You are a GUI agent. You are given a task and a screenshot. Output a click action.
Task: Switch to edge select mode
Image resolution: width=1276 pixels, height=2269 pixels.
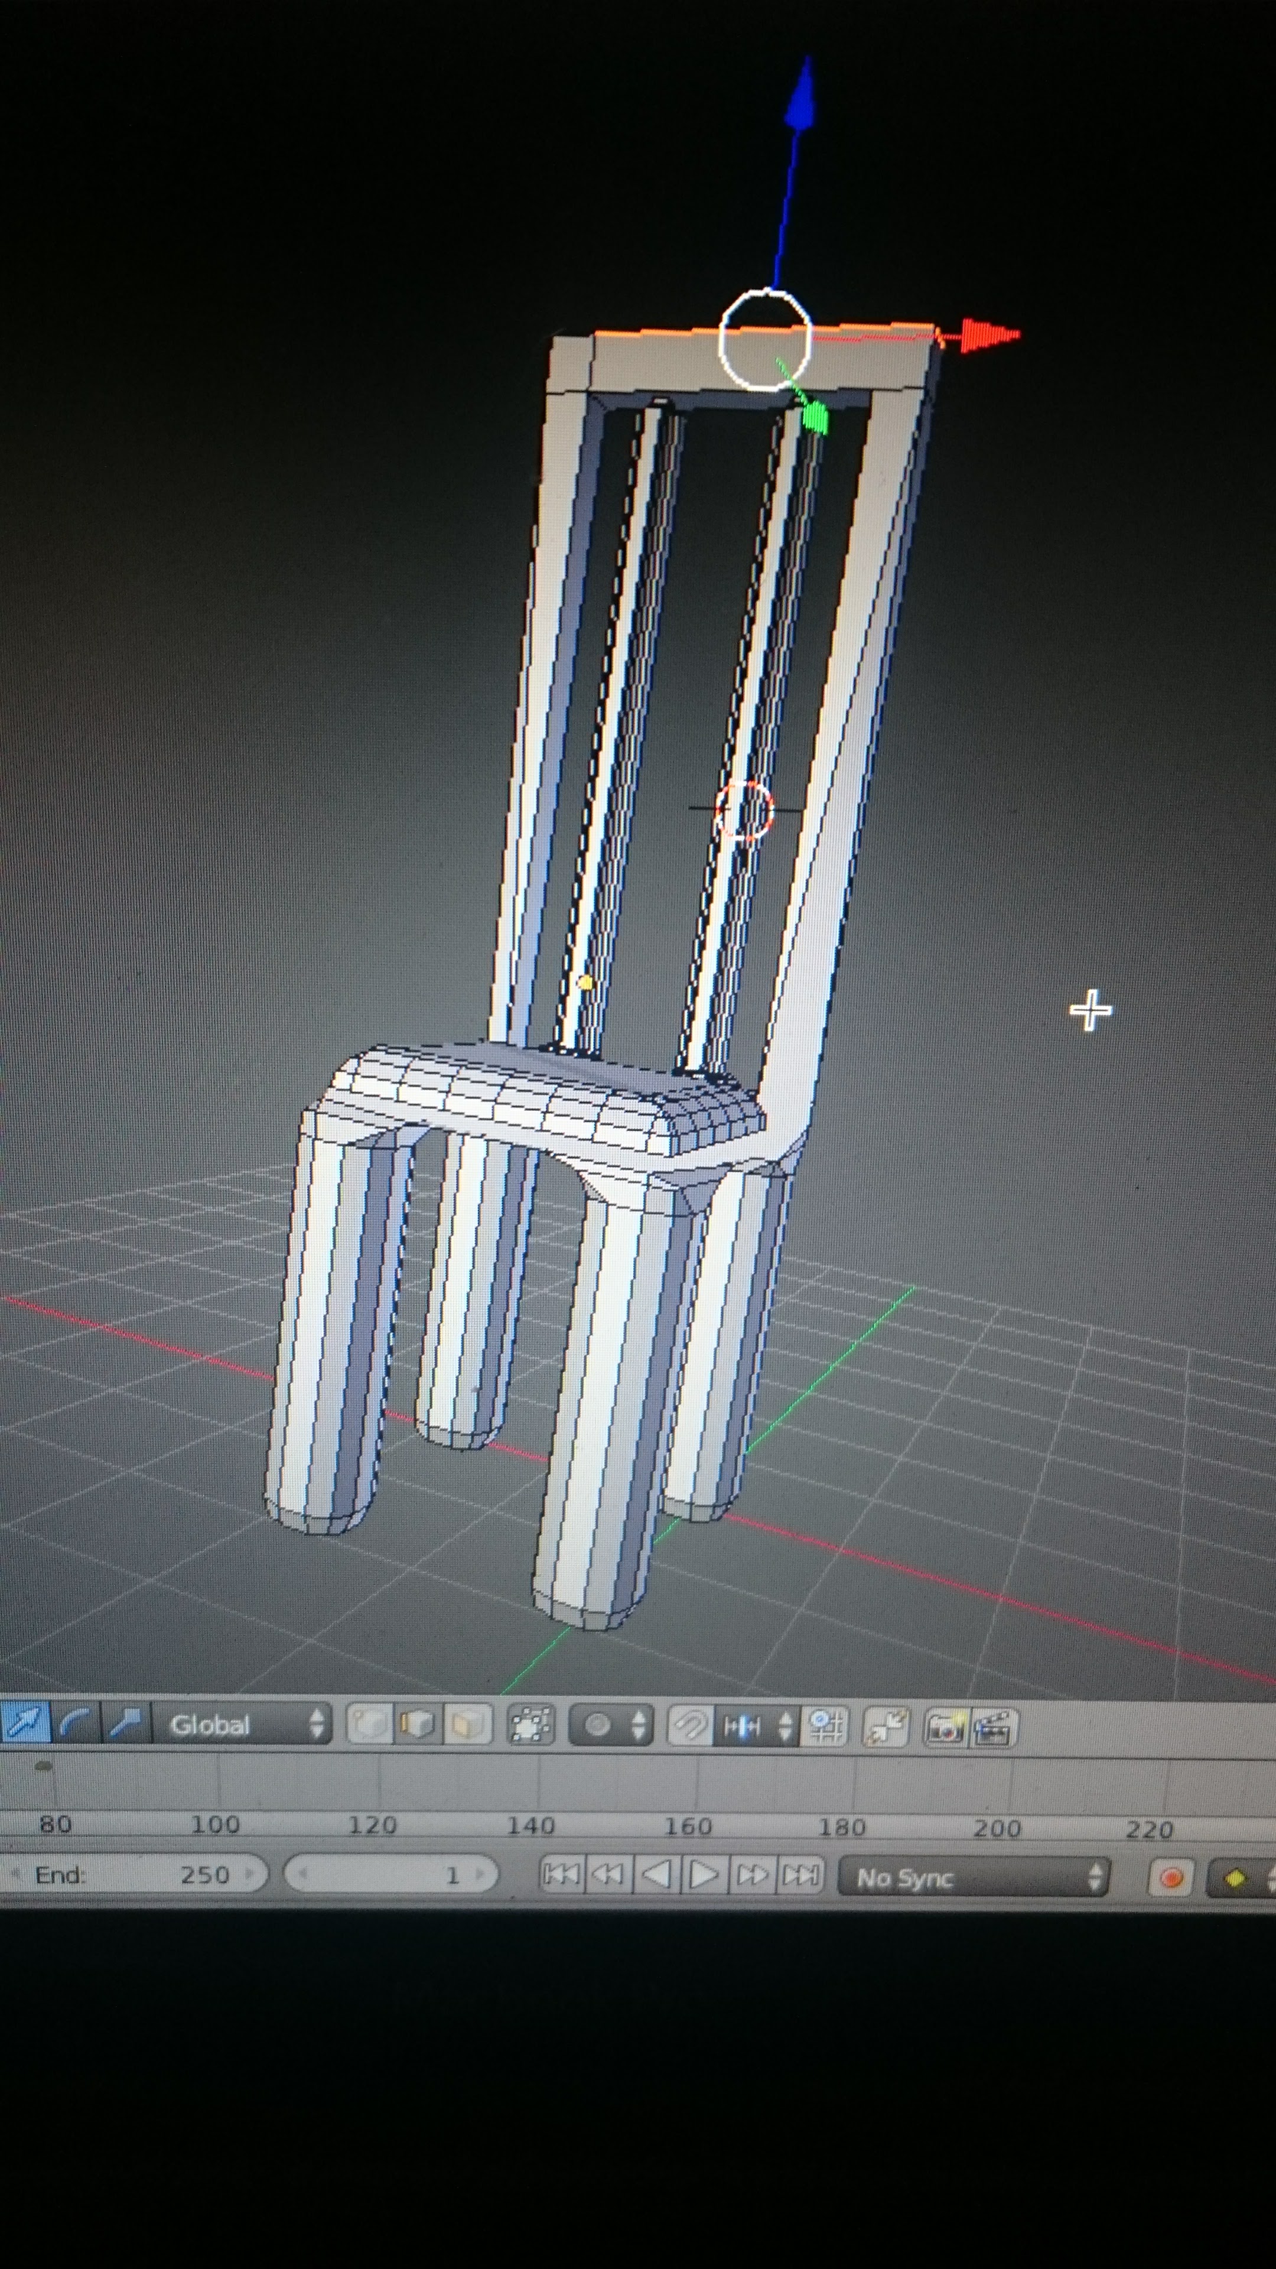pos(418,1725)
